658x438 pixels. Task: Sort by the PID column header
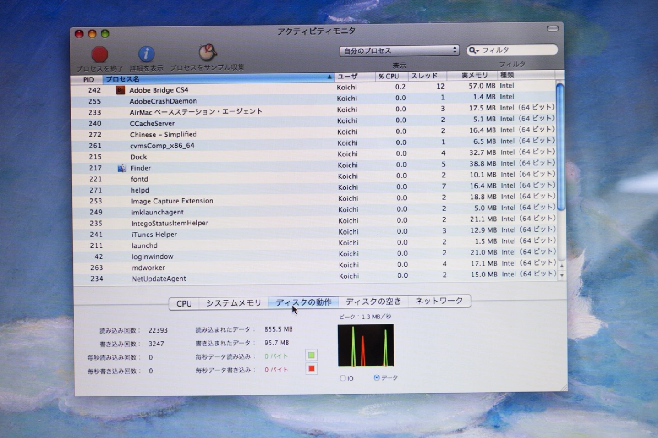[88, 79]
